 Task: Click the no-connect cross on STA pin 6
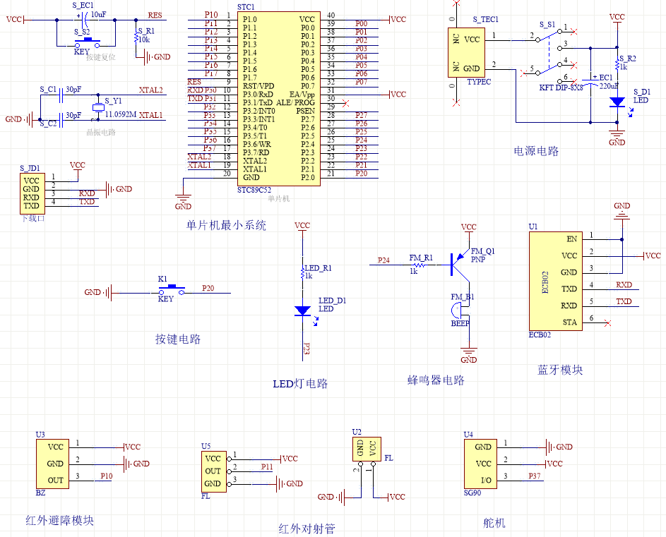point(607,323)
